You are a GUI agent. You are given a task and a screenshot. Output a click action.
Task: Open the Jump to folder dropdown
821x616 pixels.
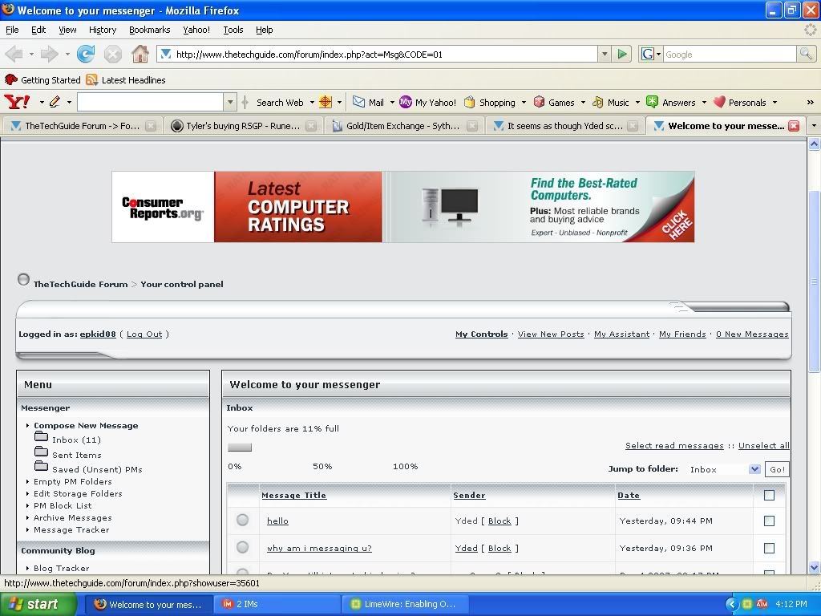point(724,469)
